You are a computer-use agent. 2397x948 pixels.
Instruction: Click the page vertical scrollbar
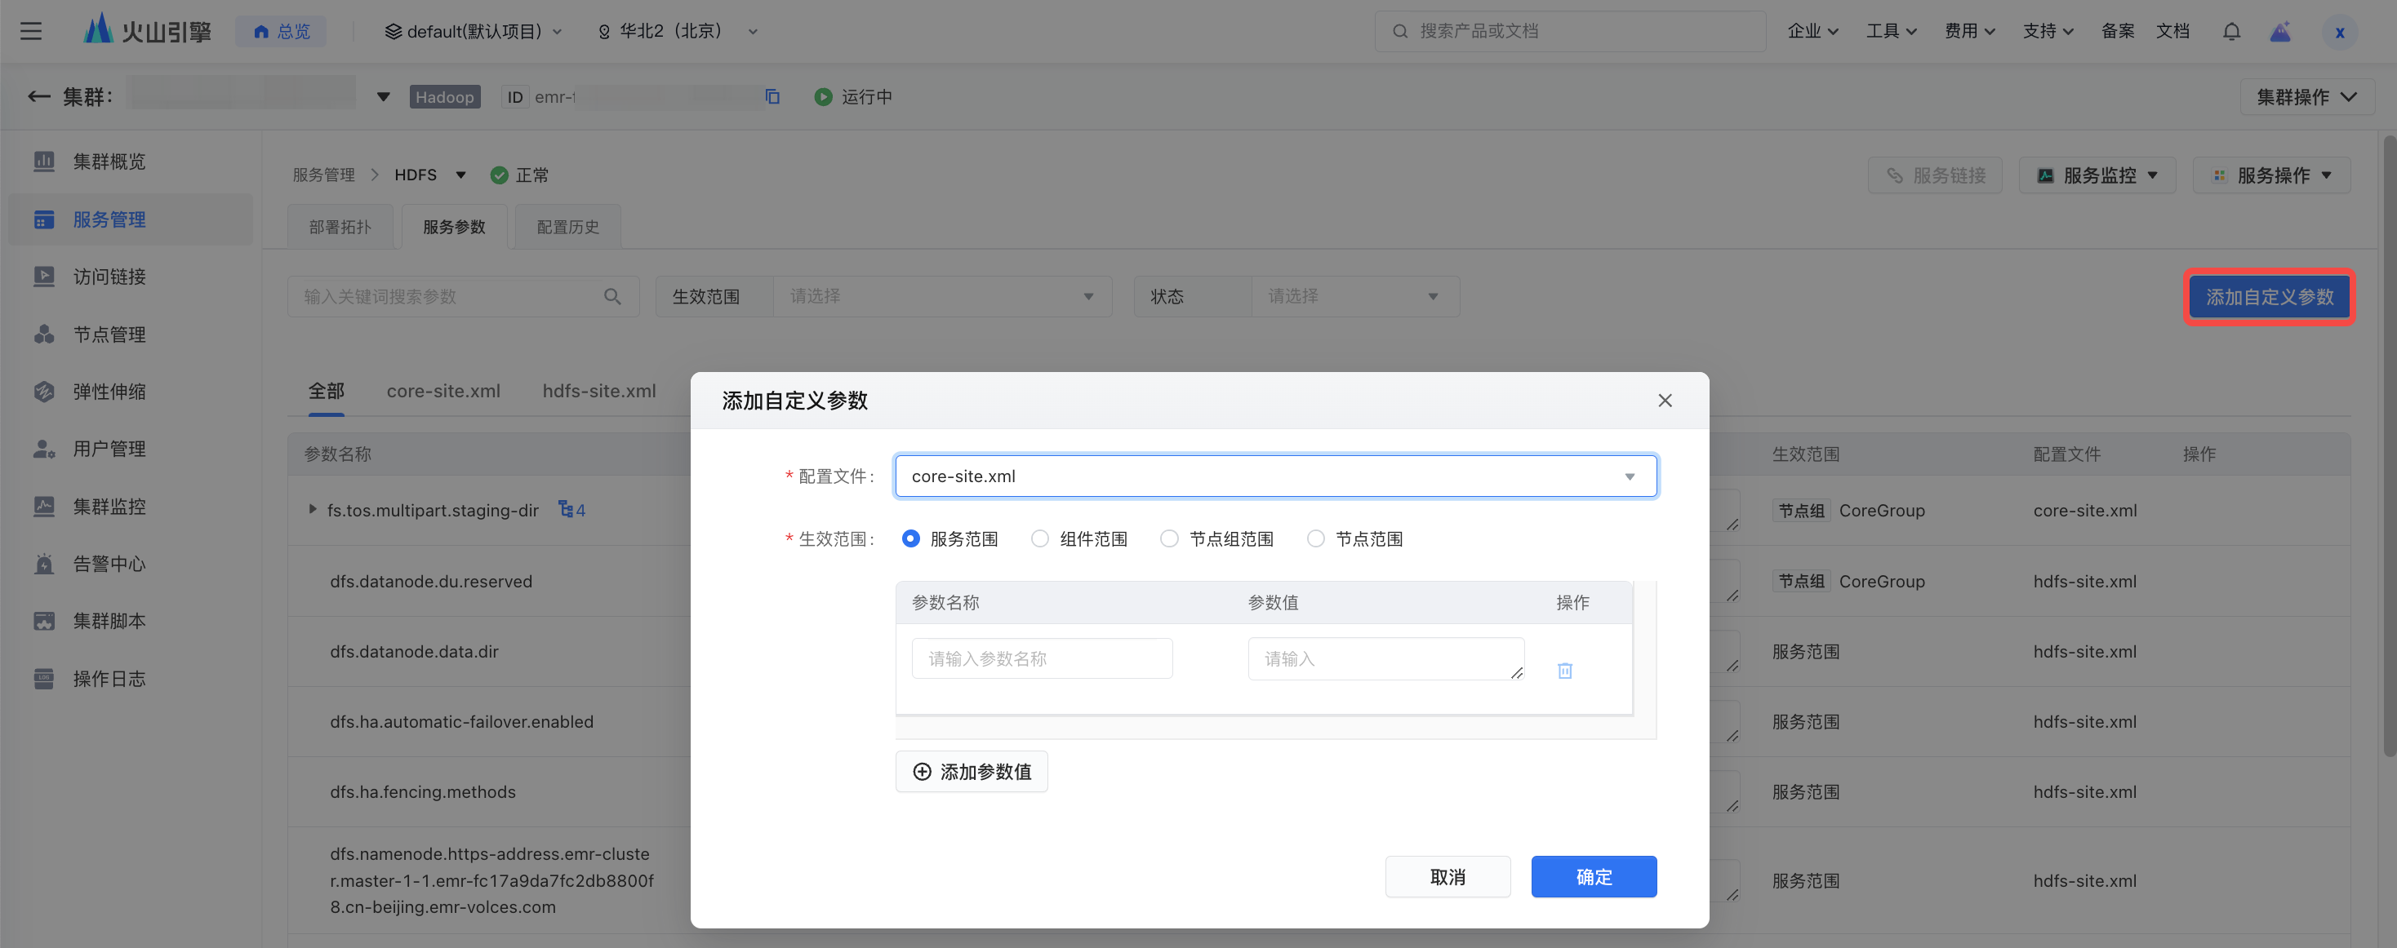pyautogui.click(x=2388, y=446)
